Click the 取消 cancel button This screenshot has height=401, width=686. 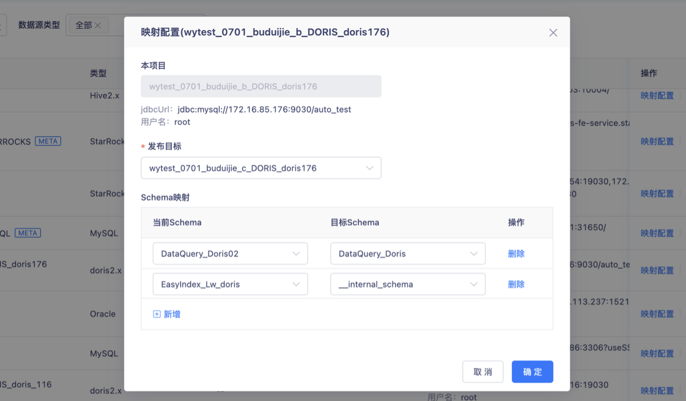click(x=482, y=372)
